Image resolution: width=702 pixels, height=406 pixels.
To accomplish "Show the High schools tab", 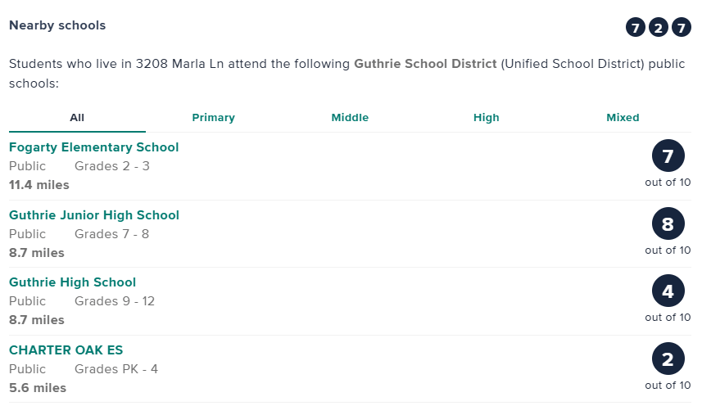I will [x=487, y=118].
